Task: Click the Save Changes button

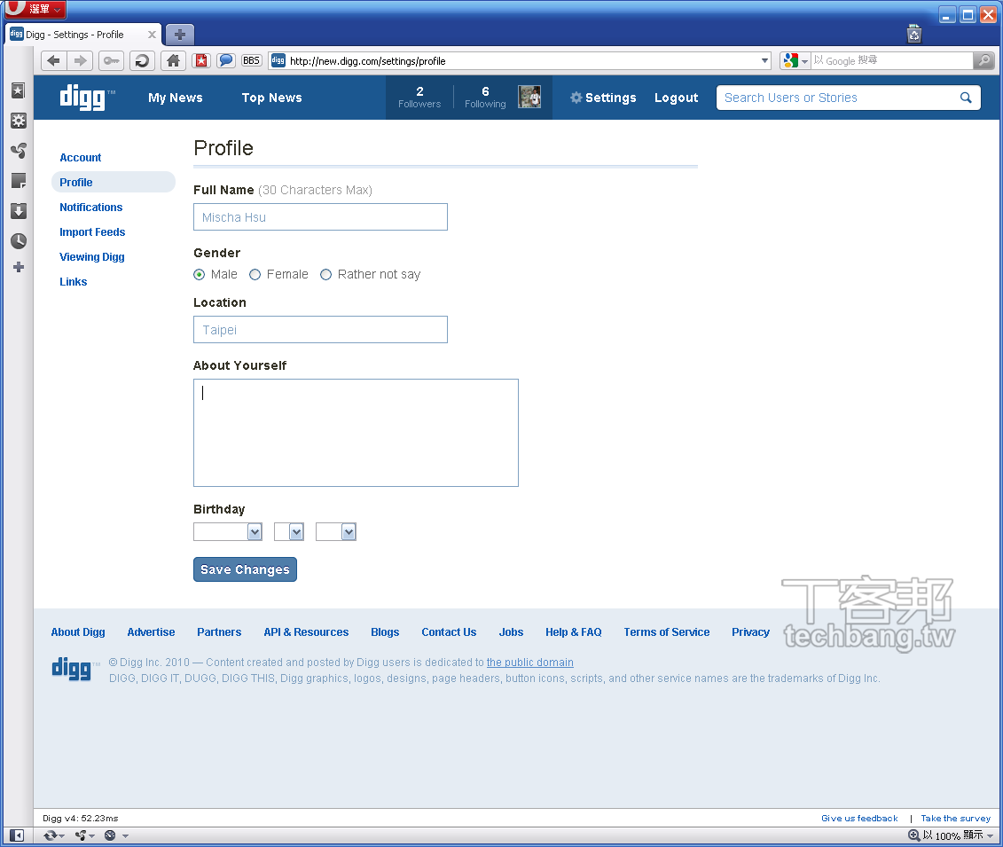Action: (245, 569)
